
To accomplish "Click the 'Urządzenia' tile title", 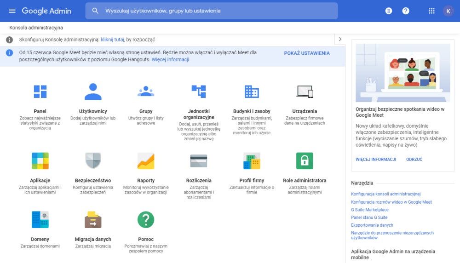I will [305, 111].
